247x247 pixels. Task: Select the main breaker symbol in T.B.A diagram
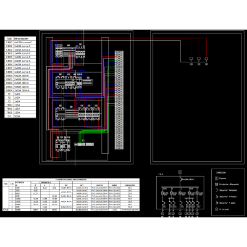point(182,180)
